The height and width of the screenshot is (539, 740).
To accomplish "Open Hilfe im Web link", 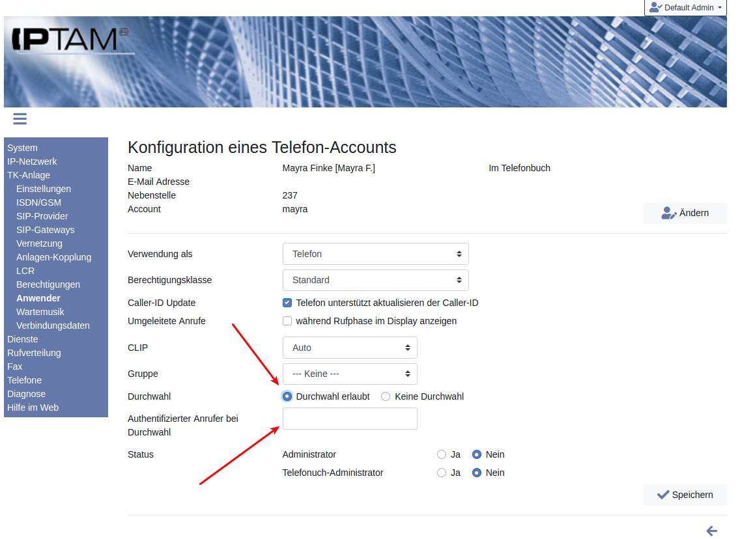I will pos(33,408).
